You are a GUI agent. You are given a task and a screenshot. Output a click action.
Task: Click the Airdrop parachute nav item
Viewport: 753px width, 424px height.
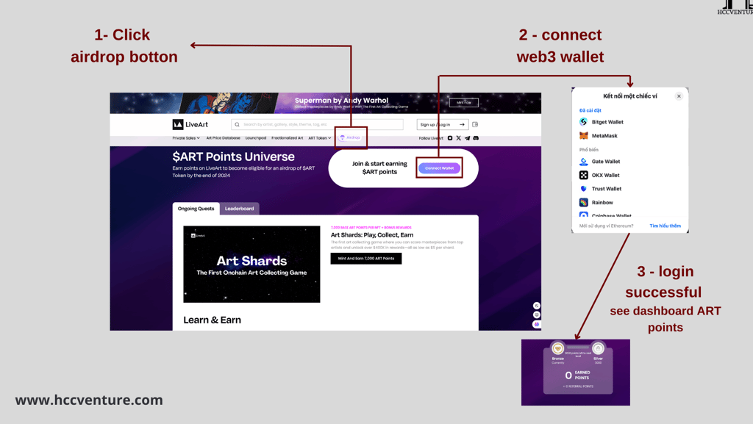click(350, 137)
